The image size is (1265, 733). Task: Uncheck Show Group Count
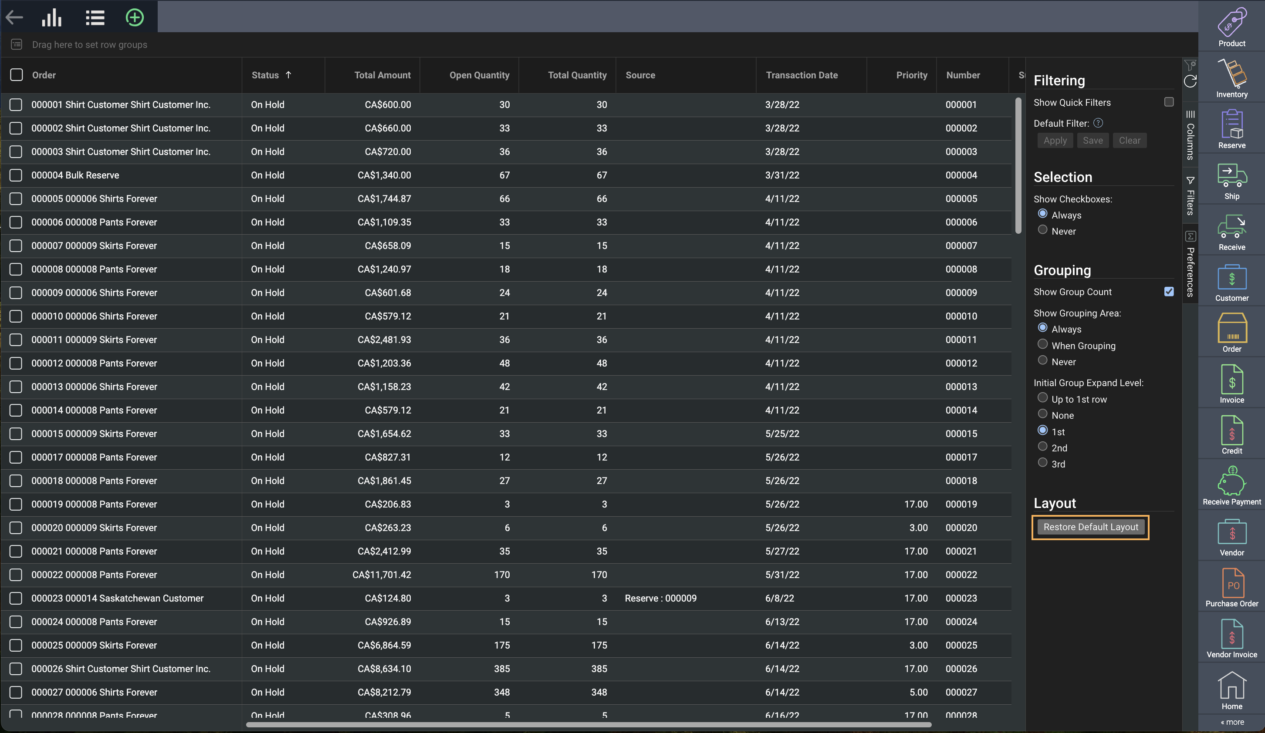point(1169,292)
